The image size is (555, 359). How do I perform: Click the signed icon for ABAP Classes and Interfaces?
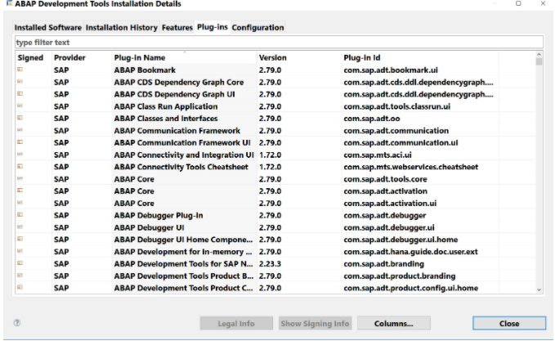pos(20,118)
